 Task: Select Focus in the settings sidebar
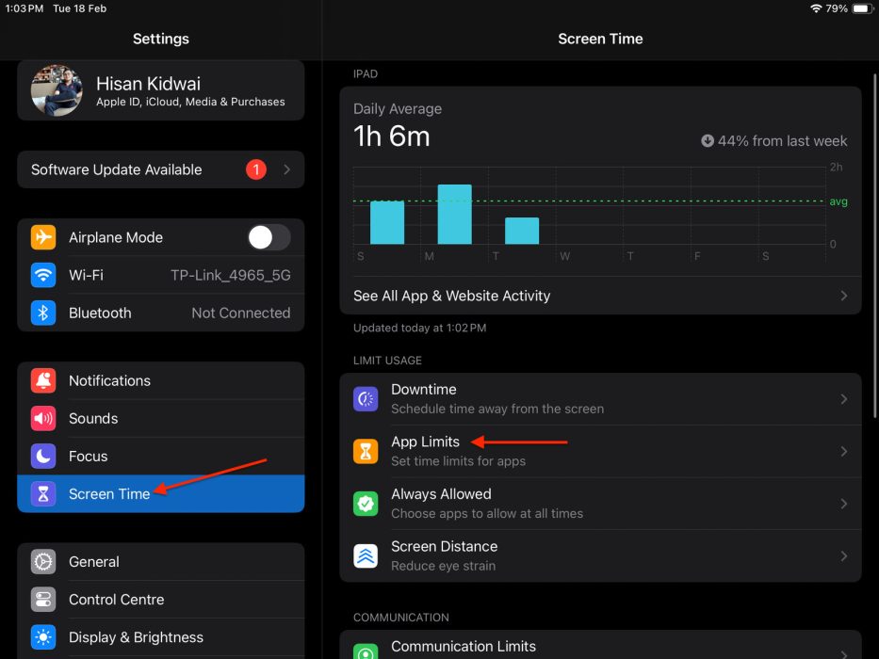pos(161,457)
